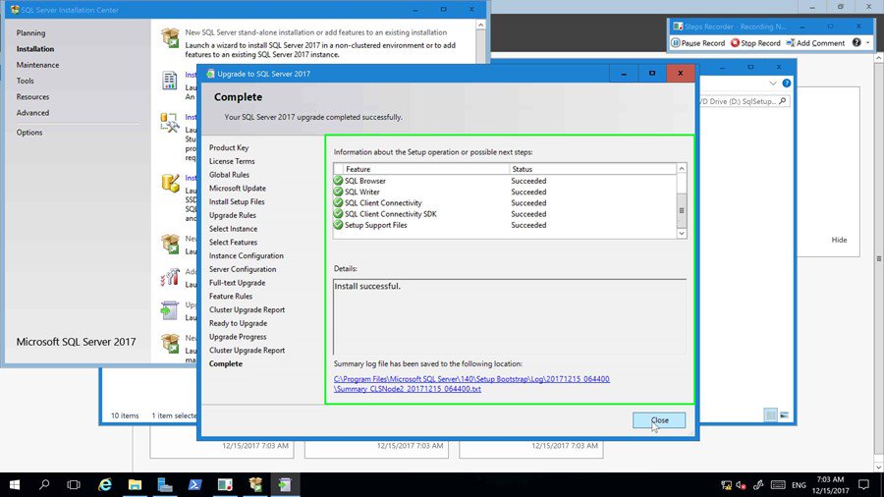Open the Windows Start menu
884x497 pixels.
click(x=15, y=484)
